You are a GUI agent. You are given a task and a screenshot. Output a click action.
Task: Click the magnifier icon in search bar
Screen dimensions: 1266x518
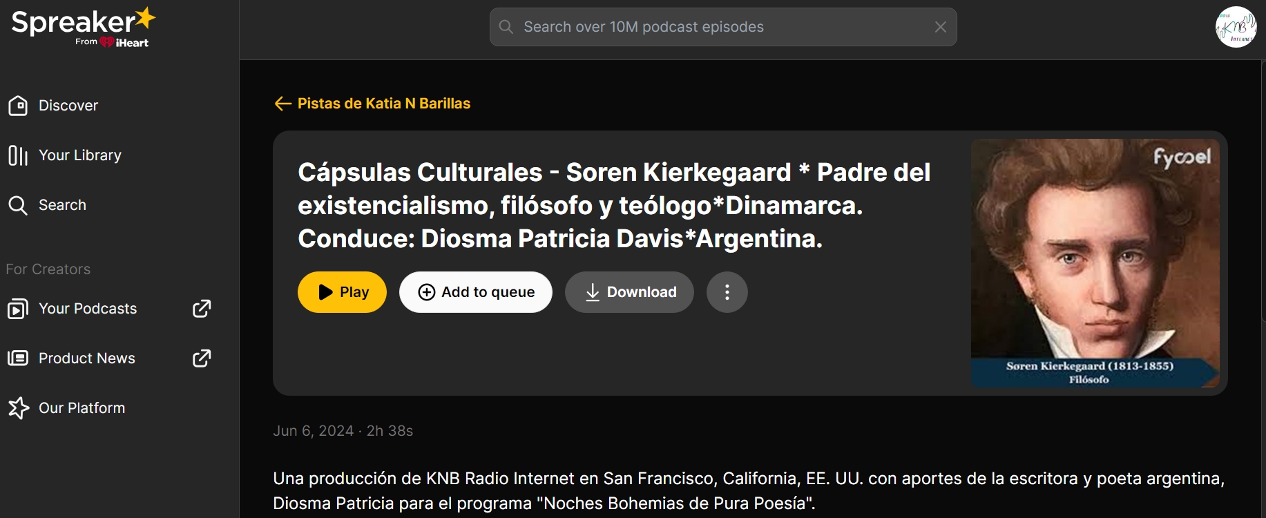506,27
